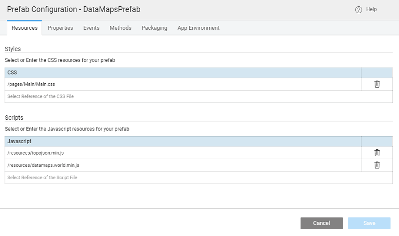Open the App Environment tab
This screenshot has width=399, height=236.
198,28
